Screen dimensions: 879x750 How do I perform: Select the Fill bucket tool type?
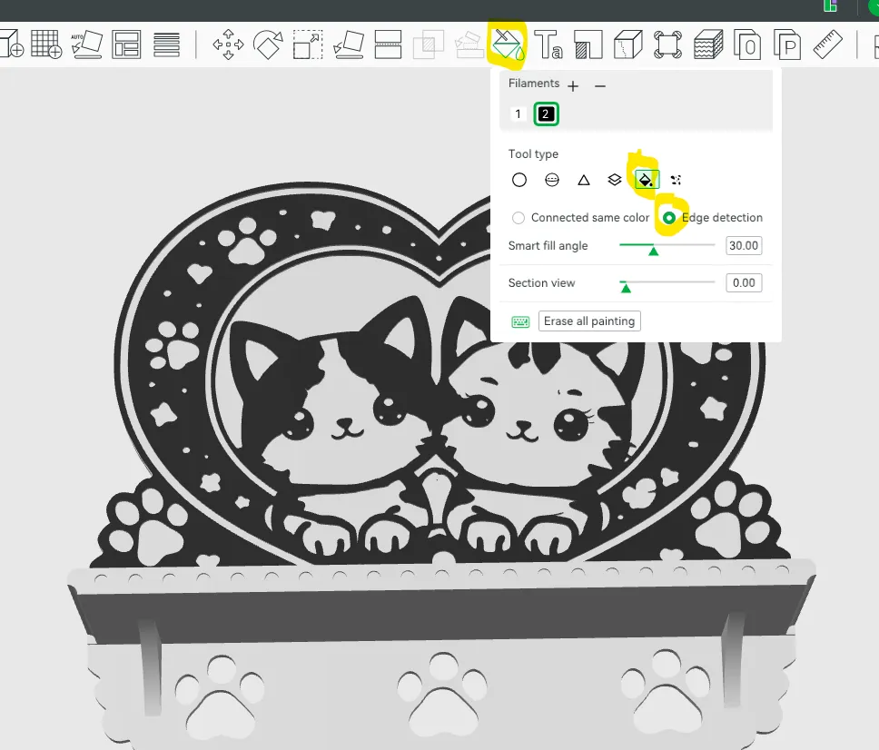tap(645, 180)
